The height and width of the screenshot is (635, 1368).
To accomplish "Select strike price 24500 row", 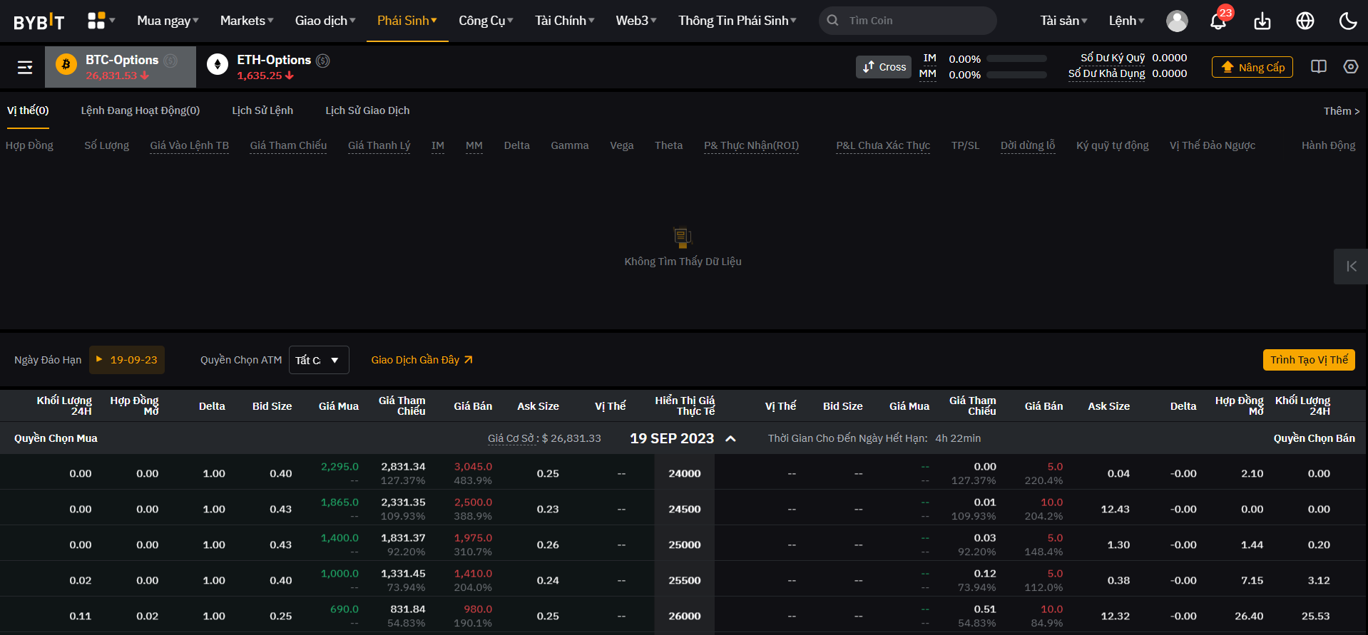I will (685, 509).
